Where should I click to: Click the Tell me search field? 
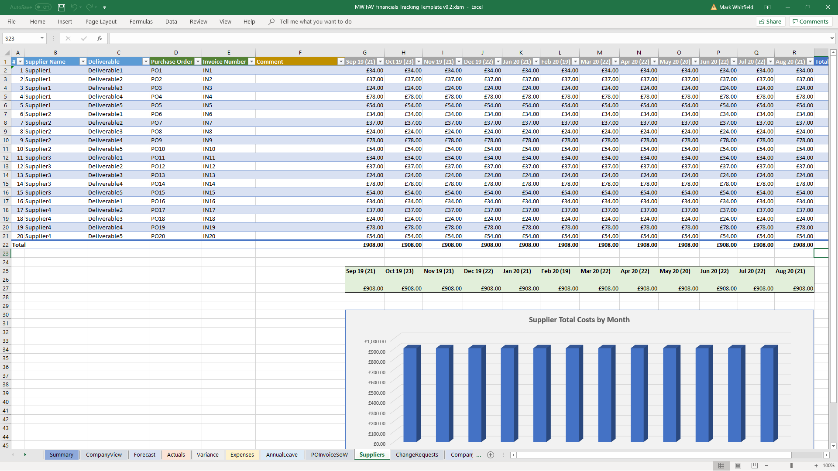pyautogui.click(x=315, y=21)
